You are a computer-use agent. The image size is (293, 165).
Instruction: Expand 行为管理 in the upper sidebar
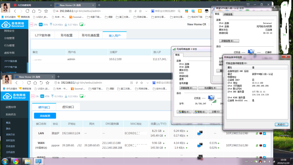point(9,46)
